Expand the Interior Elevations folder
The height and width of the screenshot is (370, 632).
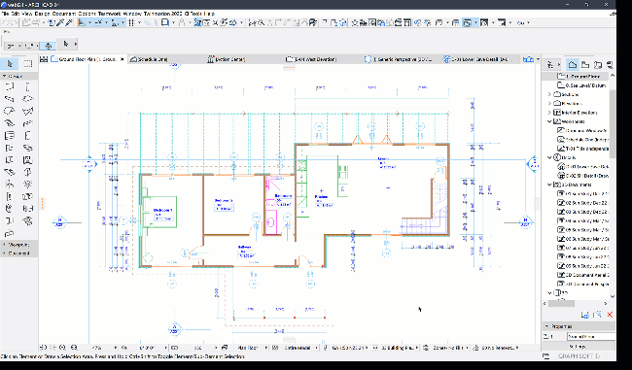click(549, 113)
